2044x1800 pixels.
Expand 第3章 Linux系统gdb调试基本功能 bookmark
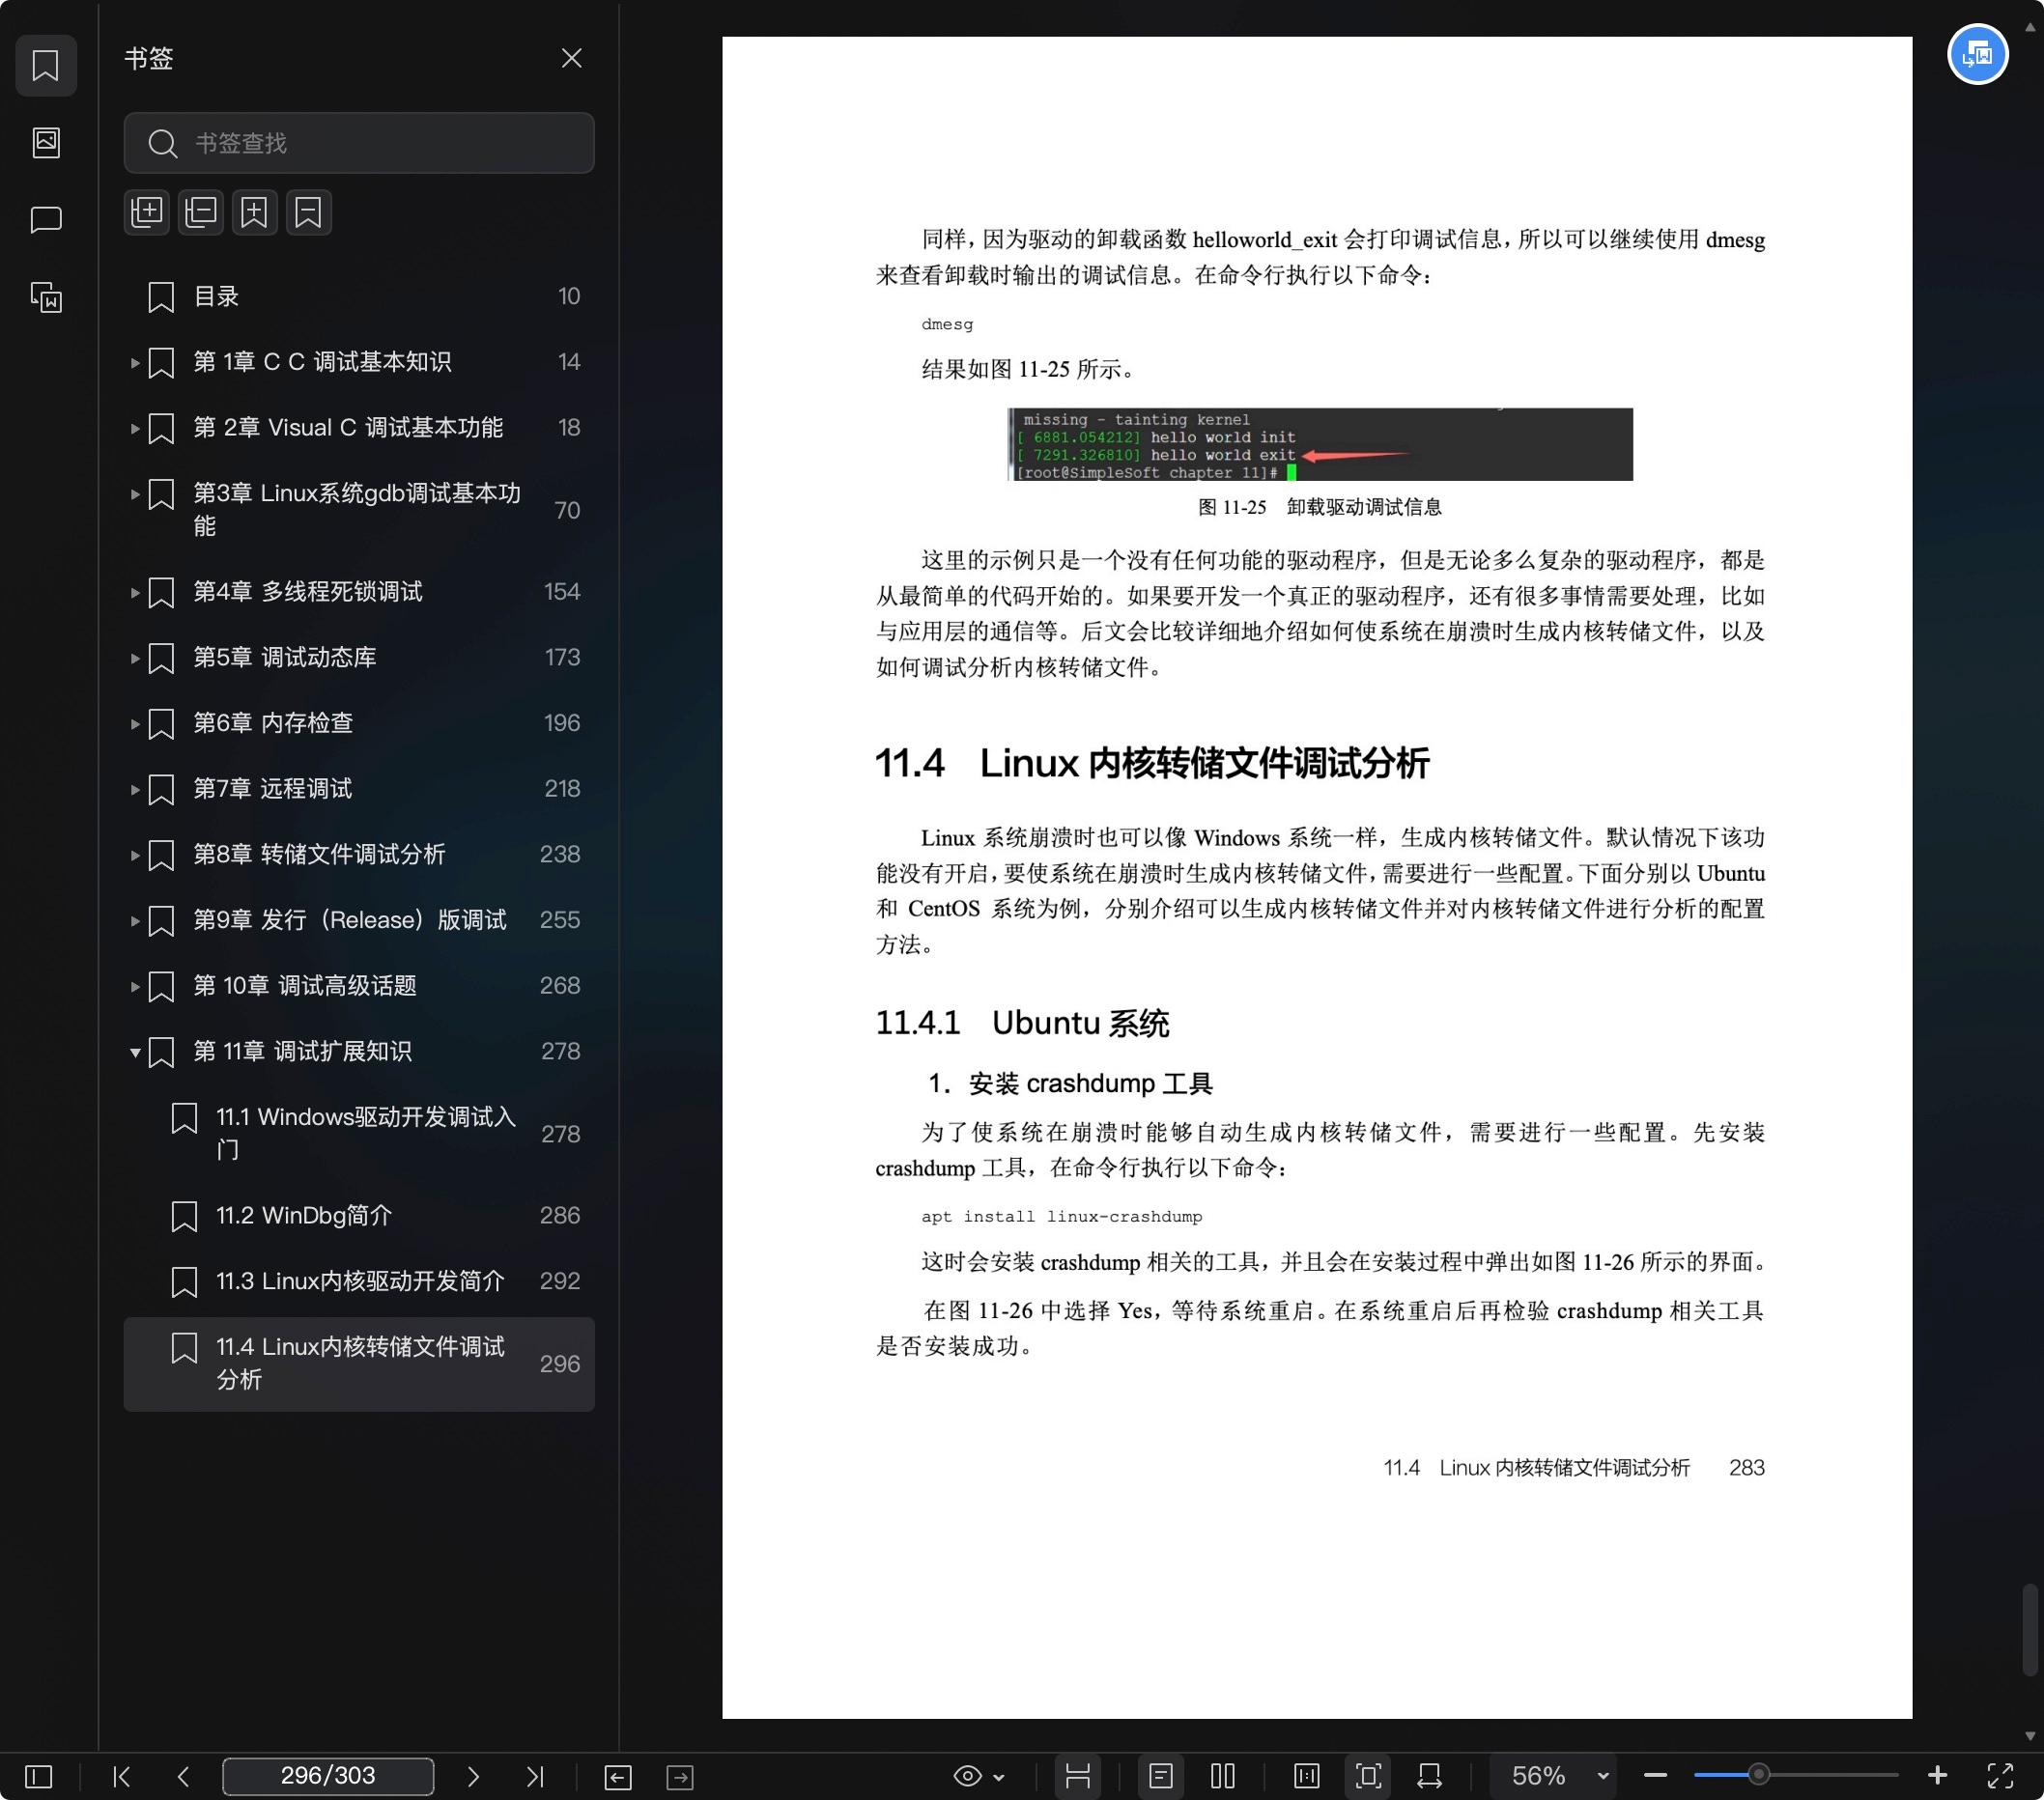134,493
